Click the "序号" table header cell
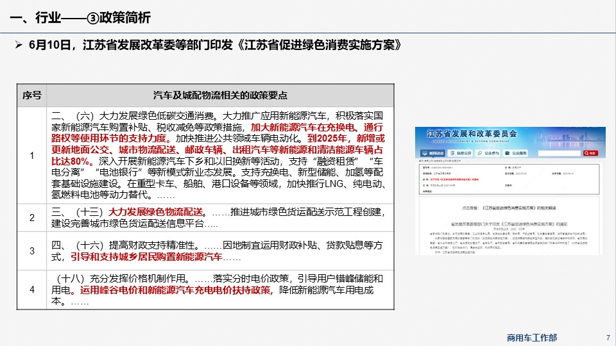The image size is (616, 346). tap(32, 95)
